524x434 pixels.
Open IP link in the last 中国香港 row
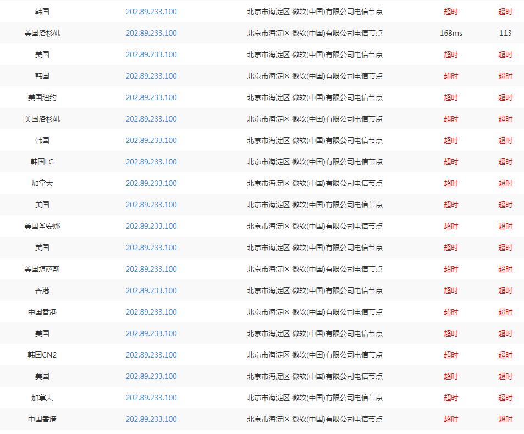[x=151, y=419]
